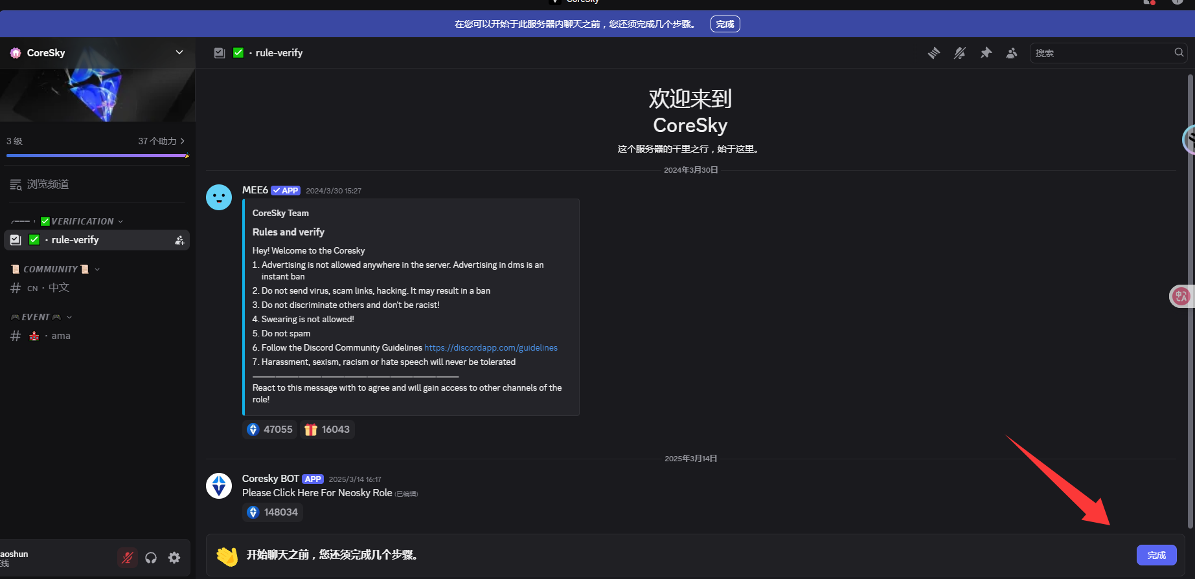Click the 2024/3/30 15:27 timestamp
Viewport: 1195px width, 579px height.
[334, 191]
